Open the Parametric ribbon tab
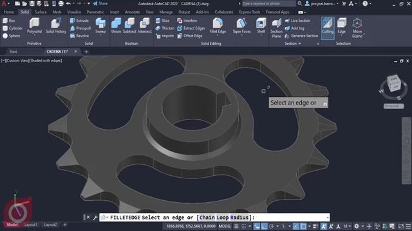 tap(95, 12)
